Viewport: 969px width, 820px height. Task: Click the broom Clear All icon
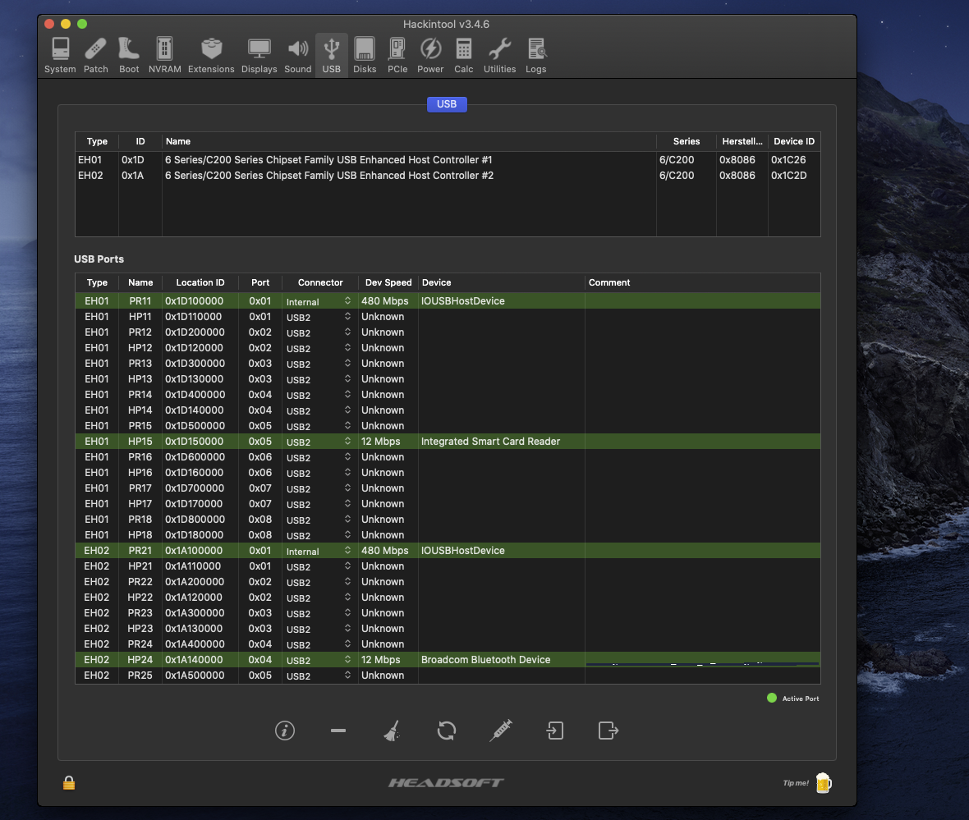(x=392, y=730)
